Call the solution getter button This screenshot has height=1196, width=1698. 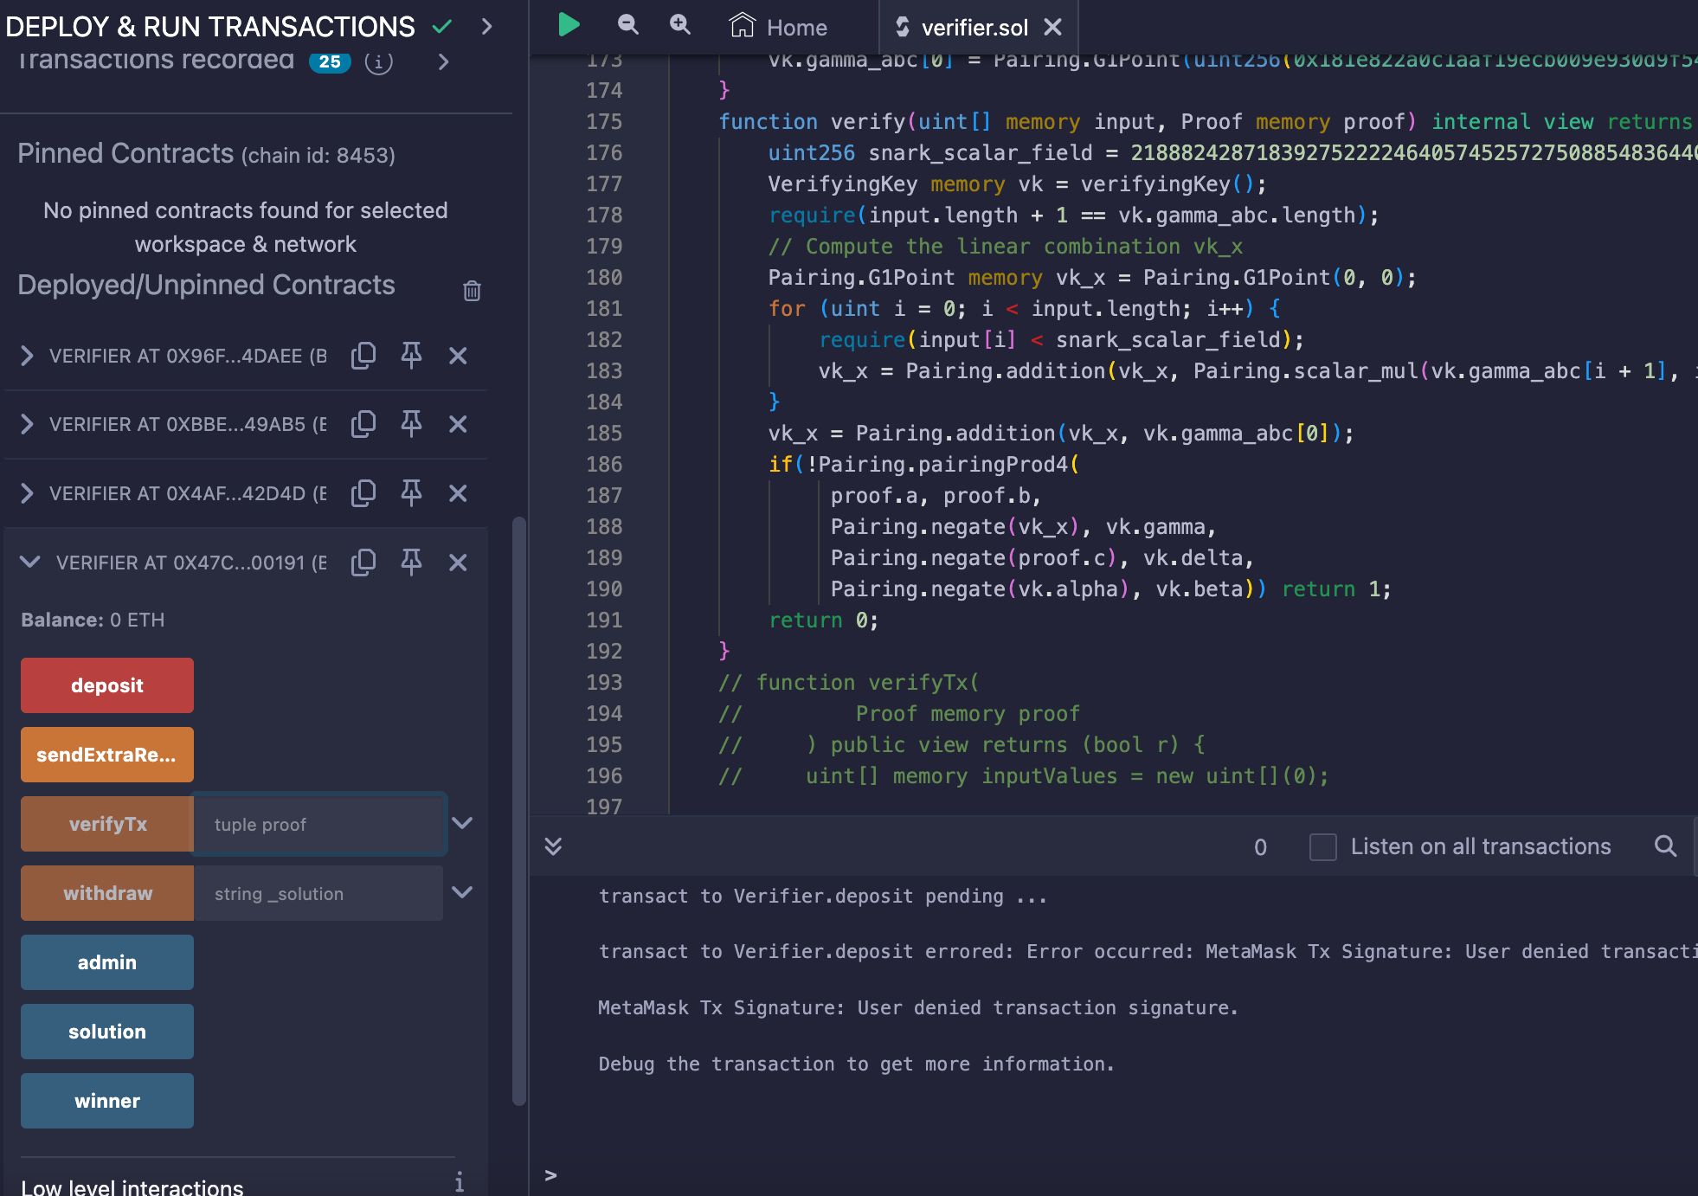(107, 1032)
